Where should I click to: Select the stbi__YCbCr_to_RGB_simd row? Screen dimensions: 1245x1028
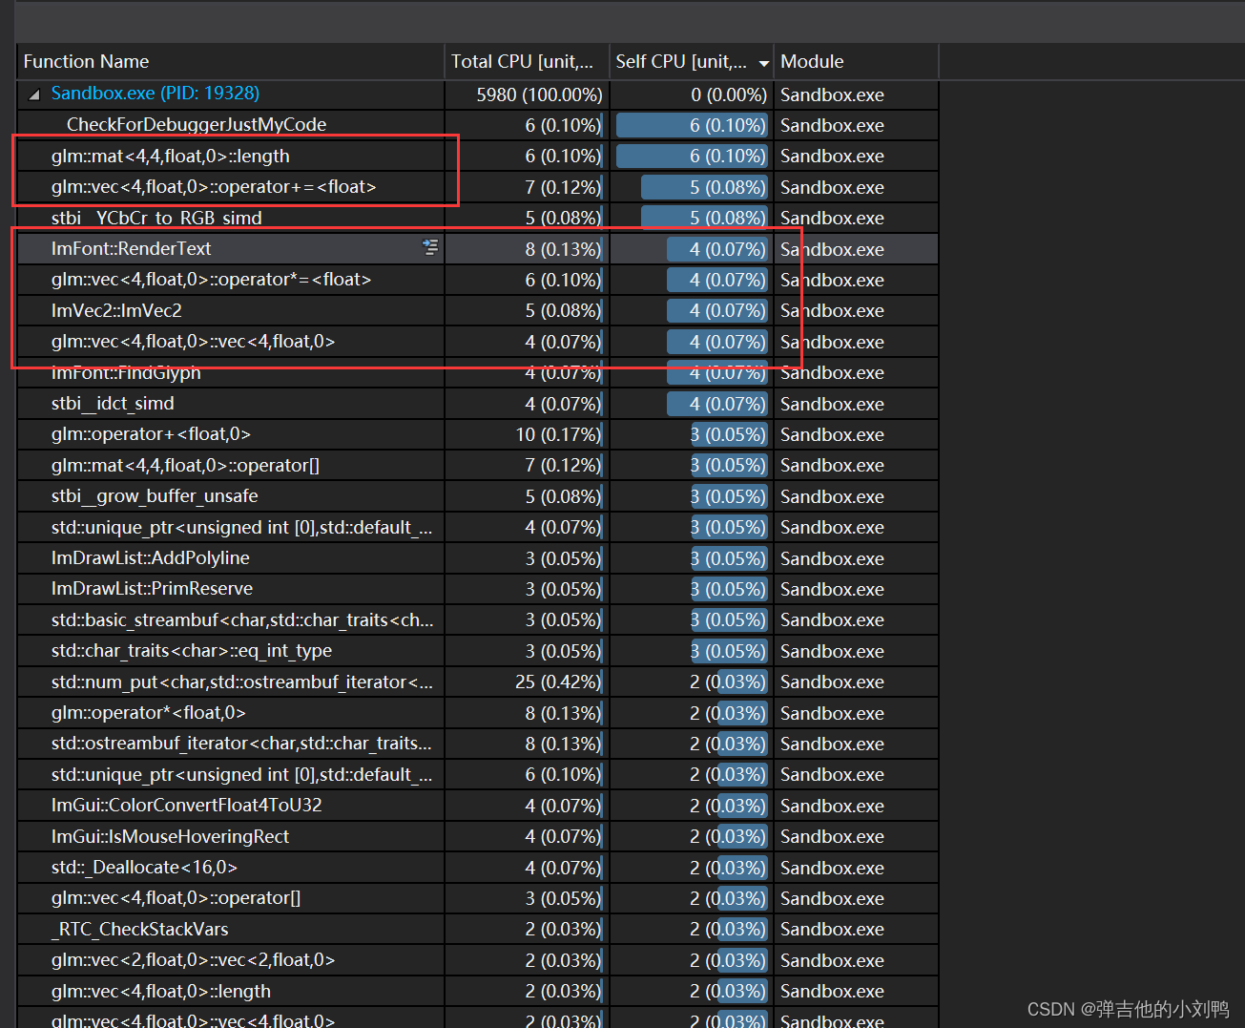click(x=477, y=218)
